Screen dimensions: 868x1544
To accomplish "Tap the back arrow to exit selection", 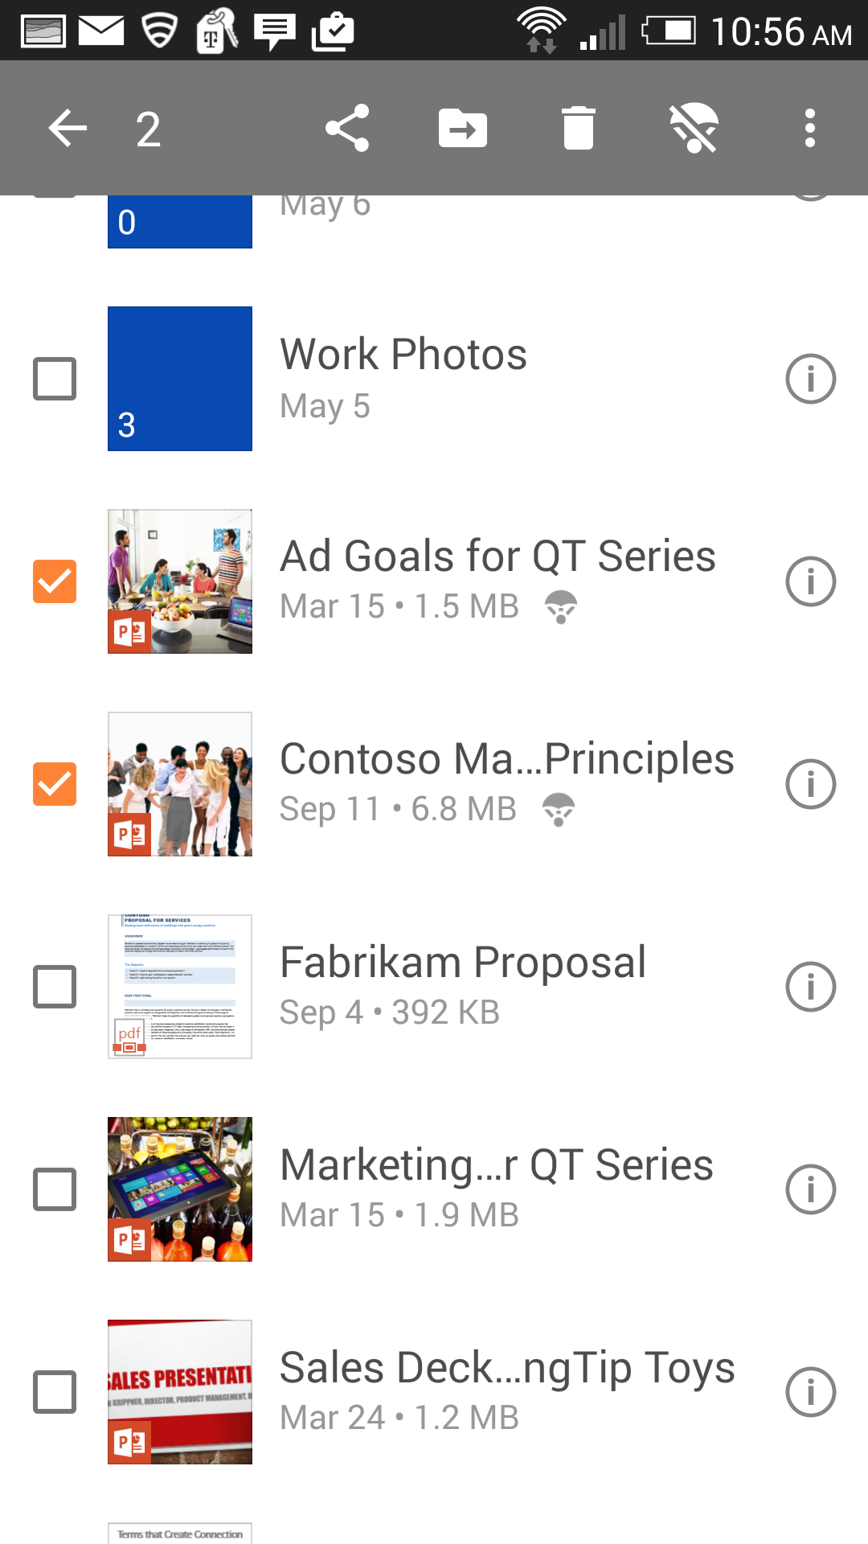I will [x=68, y=129].
